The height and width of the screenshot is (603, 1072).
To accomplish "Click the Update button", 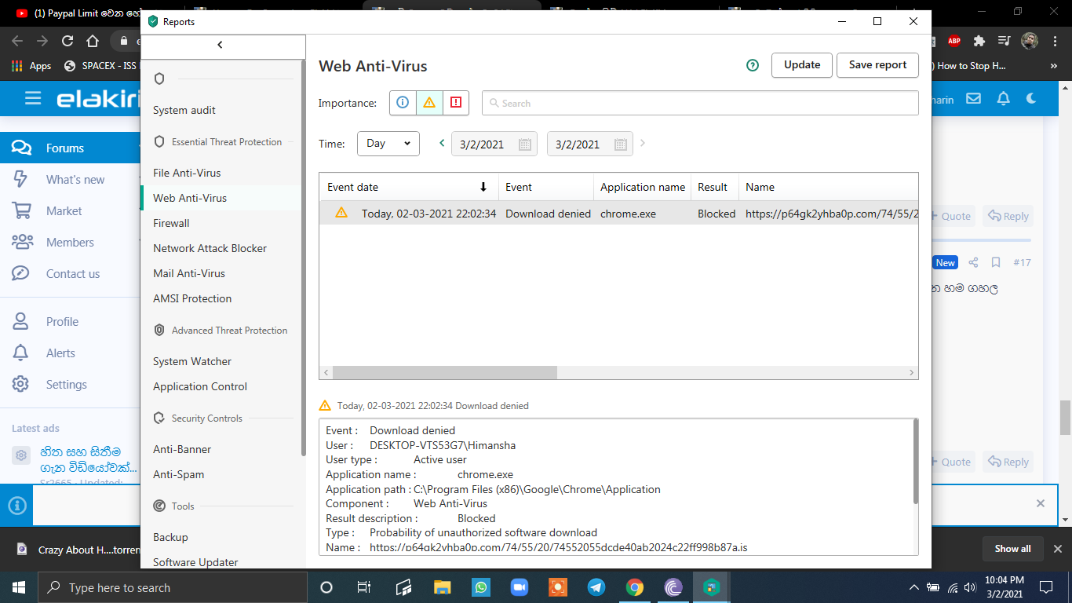I will pyautogui.click(x=802, y=65).
